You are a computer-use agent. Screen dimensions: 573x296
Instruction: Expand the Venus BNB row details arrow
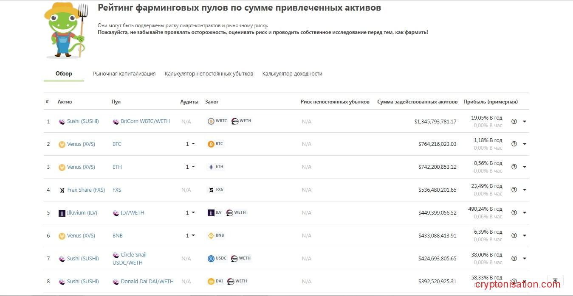[x=525, y=236]
